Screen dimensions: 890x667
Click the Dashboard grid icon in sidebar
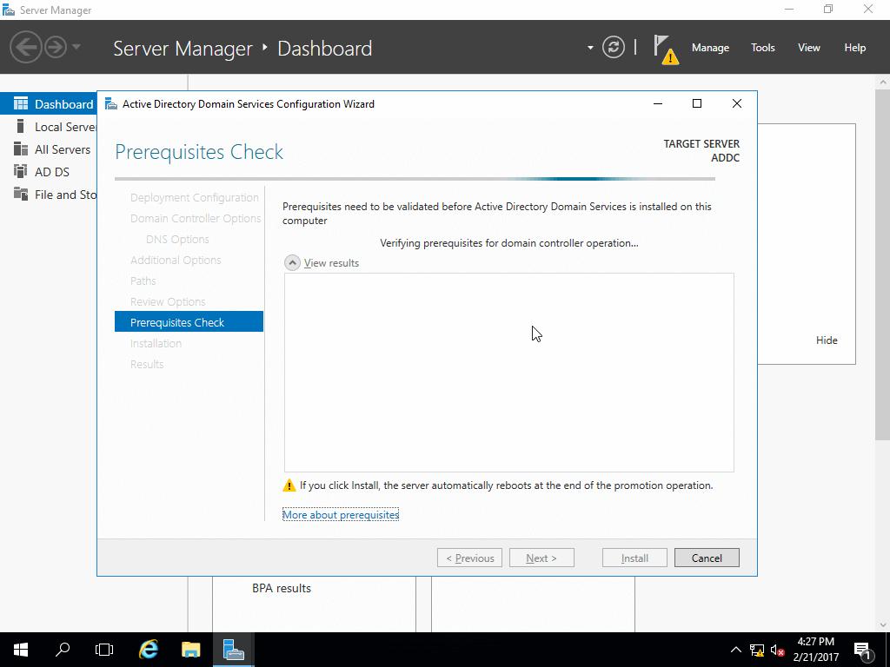(x=21, y=103)
